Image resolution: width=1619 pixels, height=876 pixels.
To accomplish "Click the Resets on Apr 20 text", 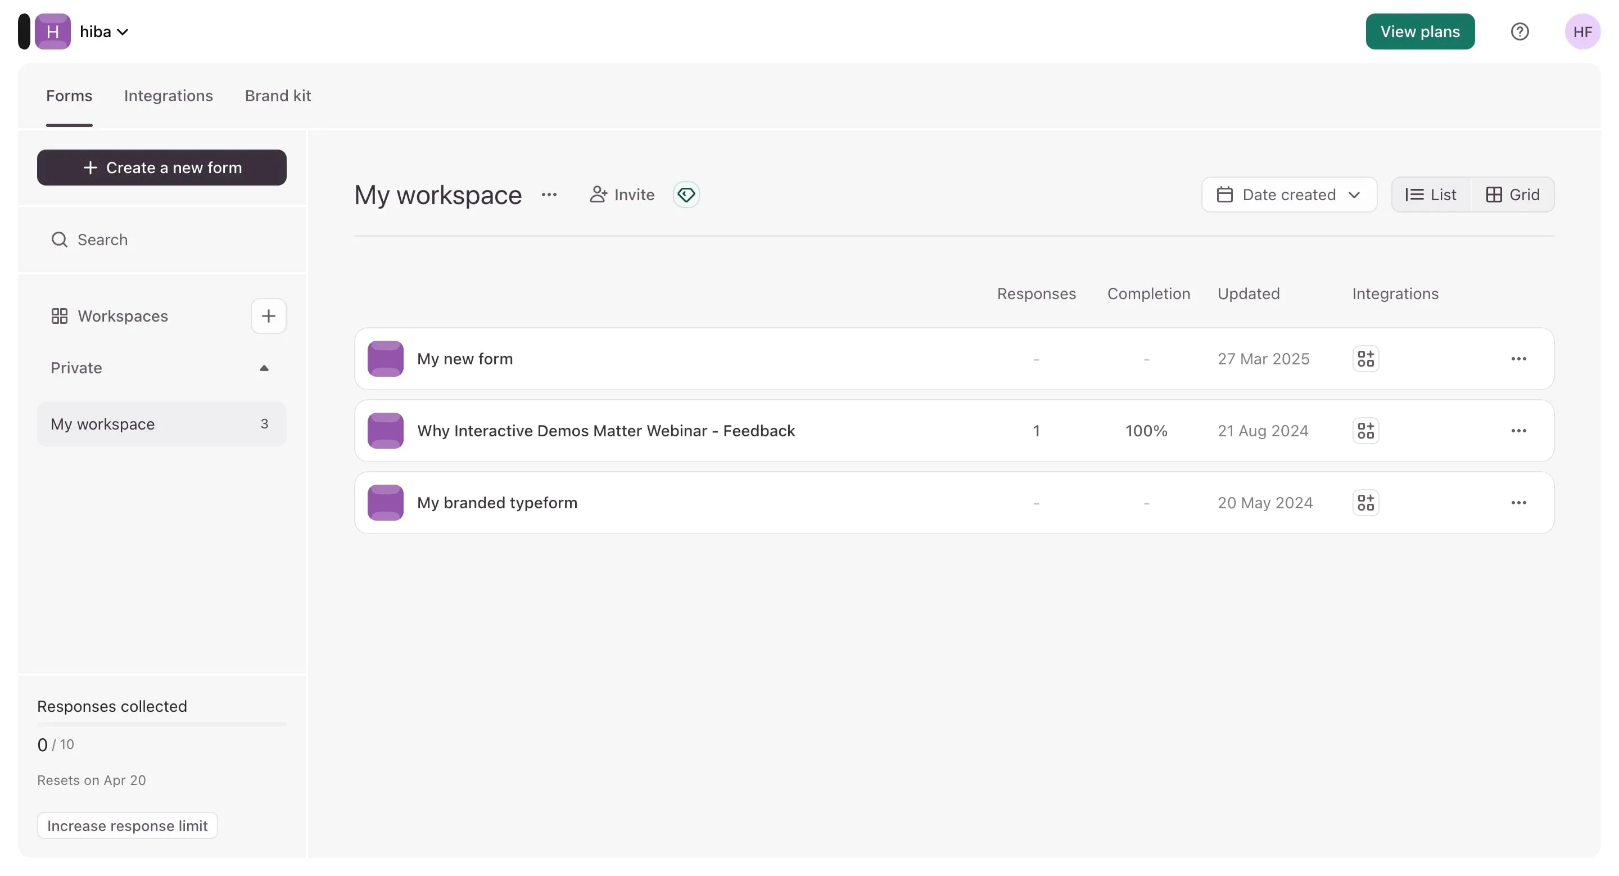I will pyautogui.click(x=91, y=780).
